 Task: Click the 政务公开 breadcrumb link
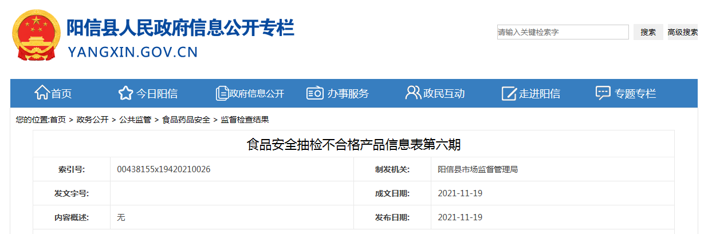pos(92,120)
